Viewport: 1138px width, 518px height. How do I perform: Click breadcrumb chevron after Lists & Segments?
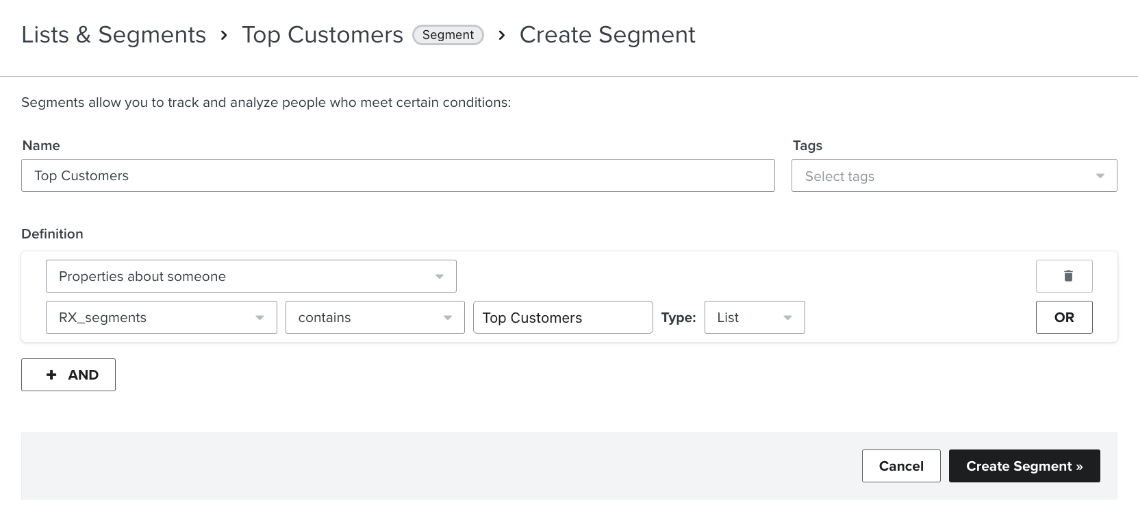click(x=224, y=35)
